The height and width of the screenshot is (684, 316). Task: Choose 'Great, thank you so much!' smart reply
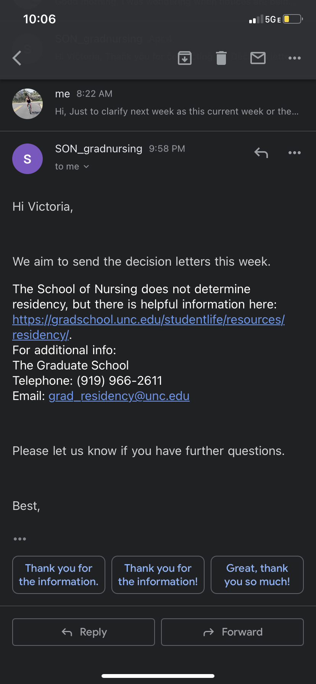coord(257,575)
